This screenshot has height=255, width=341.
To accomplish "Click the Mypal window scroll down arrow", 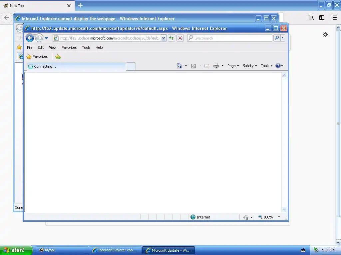I will (338, 242).
